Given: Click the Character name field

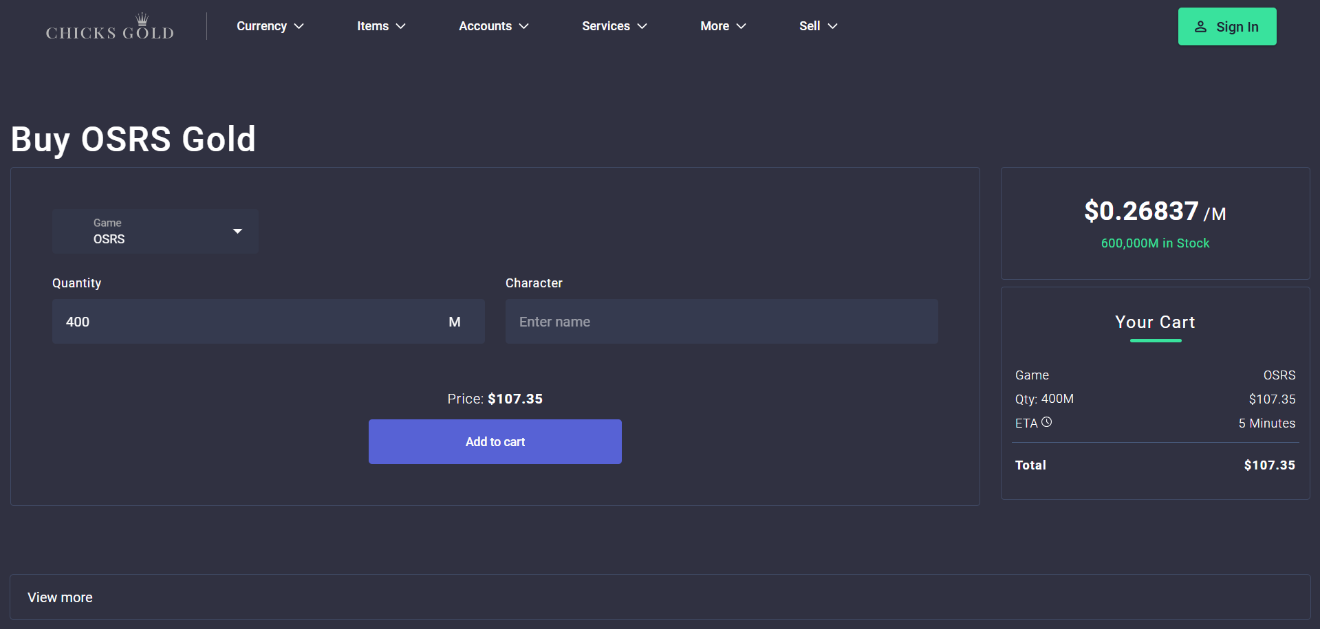Looking at the screenshot, I should click(721, 322).
